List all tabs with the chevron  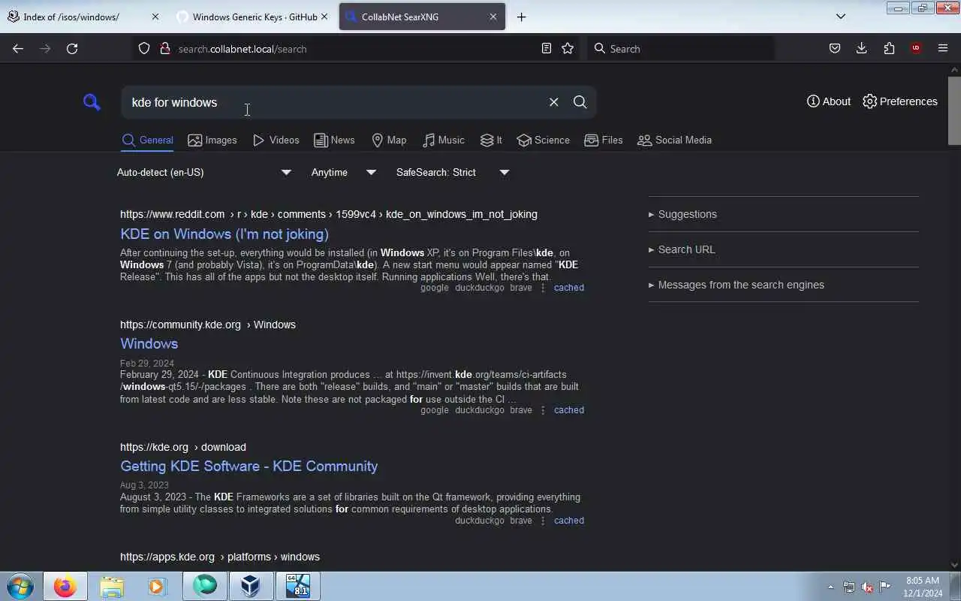pyautogui.click(x=841, y=17)
